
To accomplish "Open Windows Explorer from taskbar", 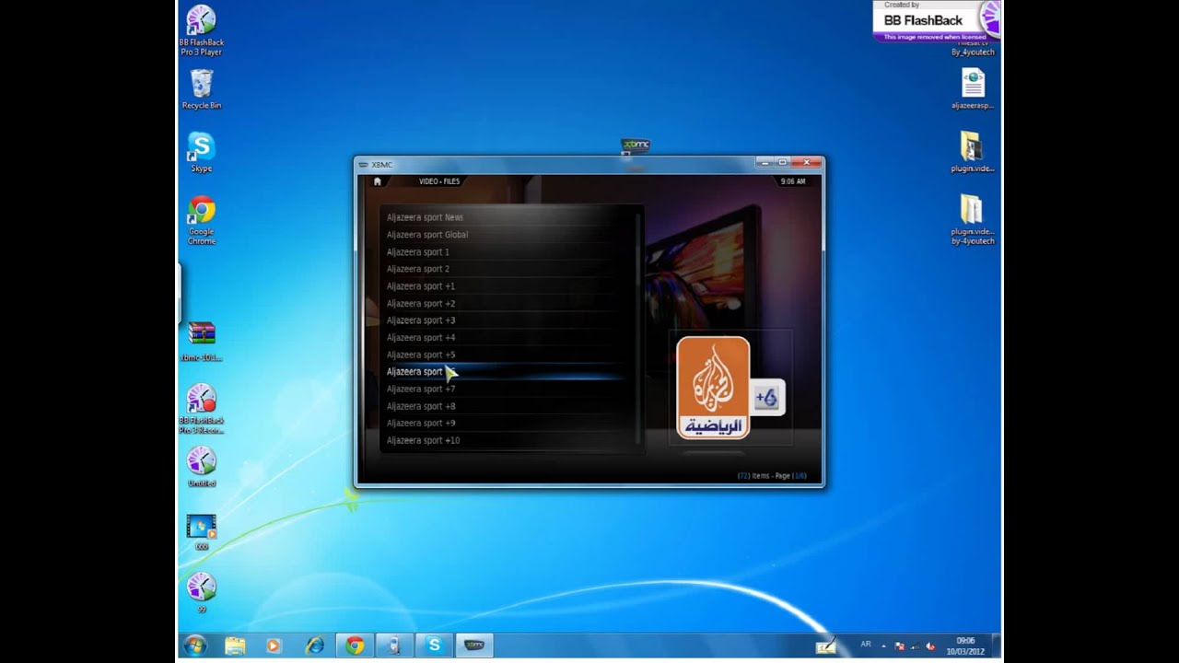I will [235, 646].
